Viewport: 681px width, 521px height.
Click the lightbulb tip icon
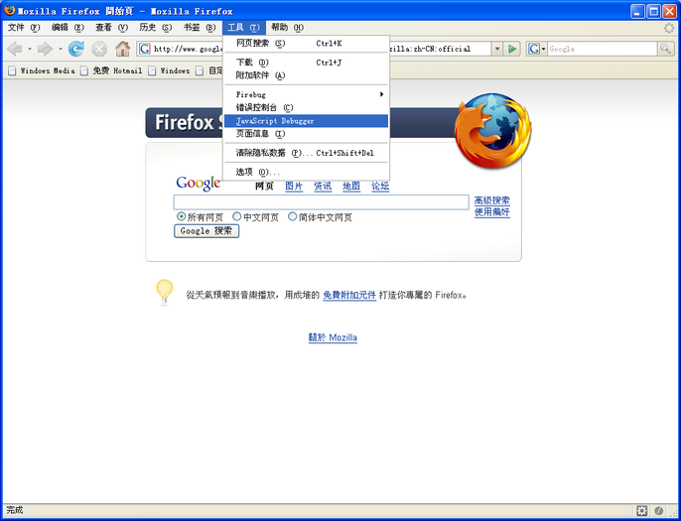click(165, 292)
